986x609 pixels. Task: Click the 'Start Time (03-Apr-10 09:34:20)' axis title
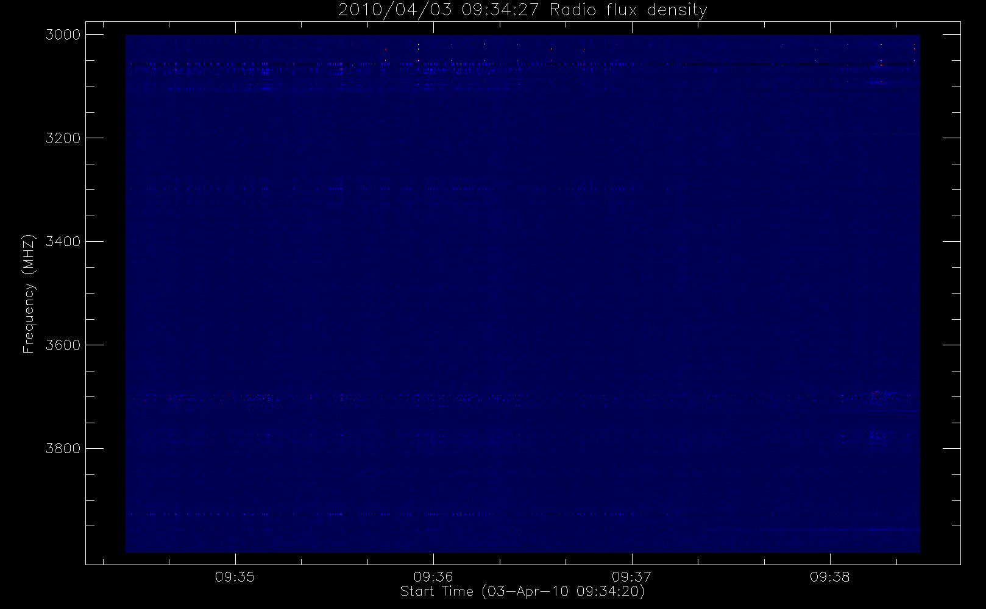522,591
